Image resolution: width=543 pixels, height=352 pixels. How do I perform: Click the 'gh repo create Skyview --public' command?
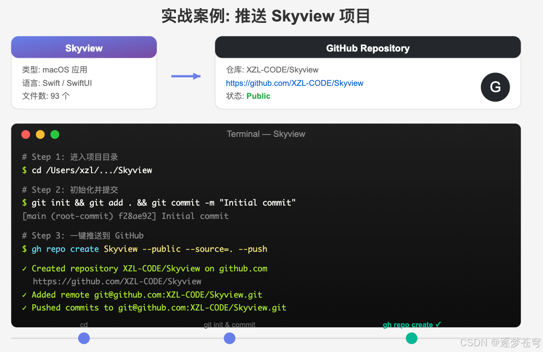145,249
